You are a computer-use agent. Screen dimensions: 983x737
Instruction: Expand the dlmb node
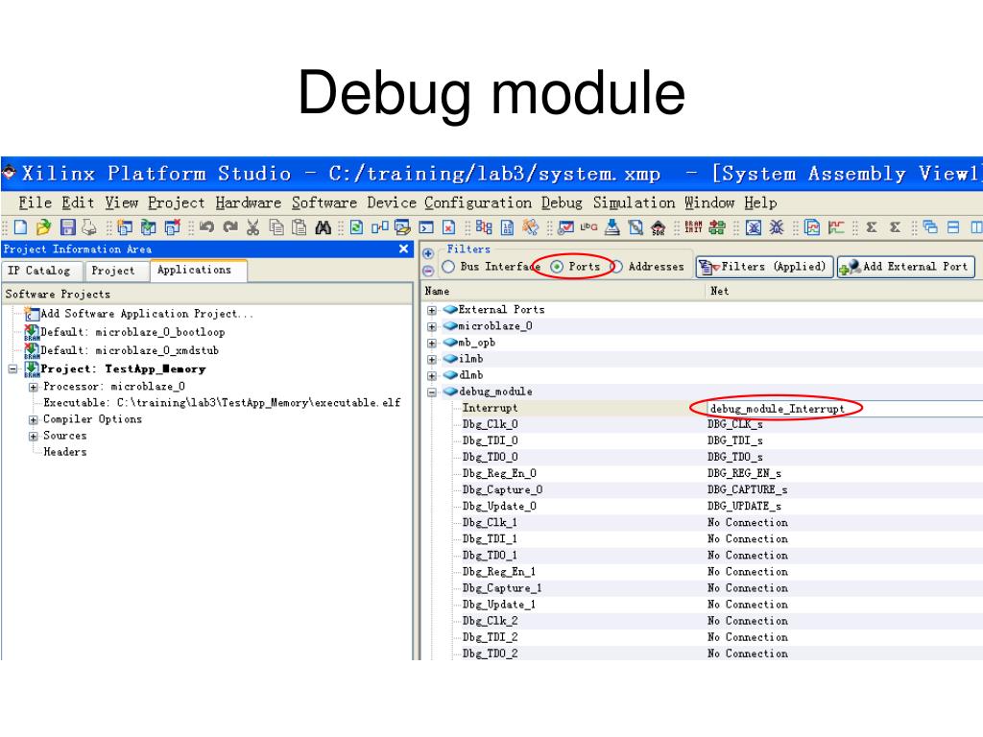432,375
